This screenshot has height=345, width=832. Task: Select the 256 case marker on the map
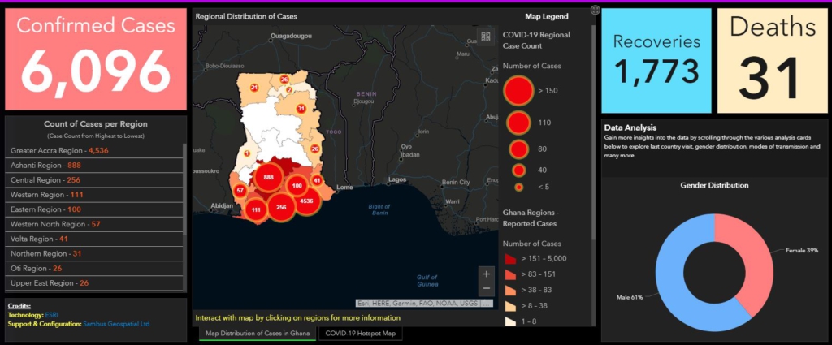pyautogui.click(x=281, y=207)
